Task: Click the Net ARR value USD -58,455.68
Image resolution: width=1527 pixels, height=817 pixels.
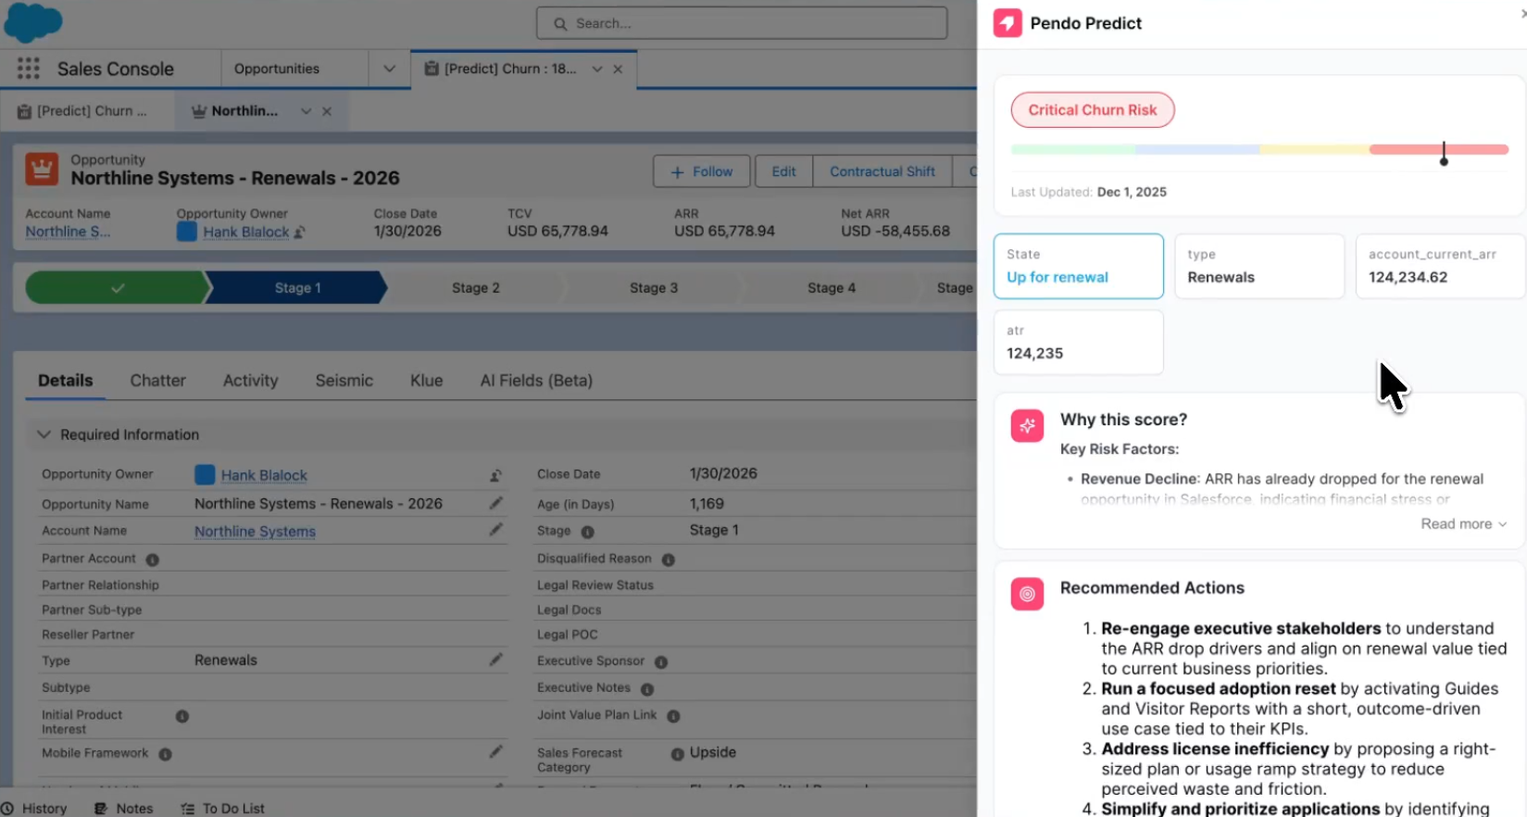Action: point(895,232)
